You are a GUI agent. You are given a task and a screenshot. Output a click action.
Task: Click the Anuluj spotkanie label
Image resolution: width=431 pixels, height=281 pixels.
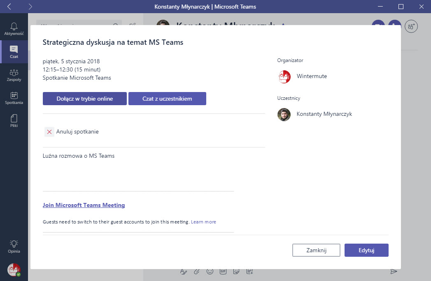[x=77, y=132]
